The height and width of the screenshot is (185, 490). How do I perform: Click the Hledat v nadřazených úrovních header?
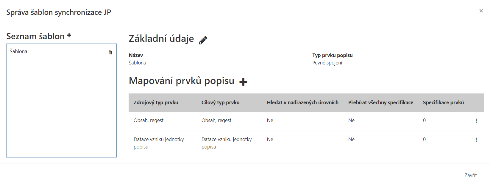pos(302,102)
